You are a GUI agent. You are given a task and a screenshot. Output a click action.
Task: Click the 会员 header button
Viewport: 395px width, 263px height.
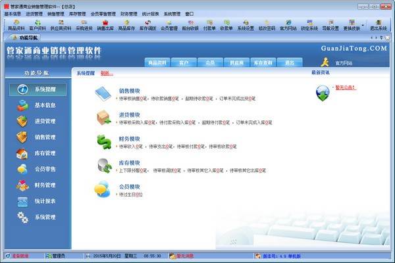tap(210, 62)
